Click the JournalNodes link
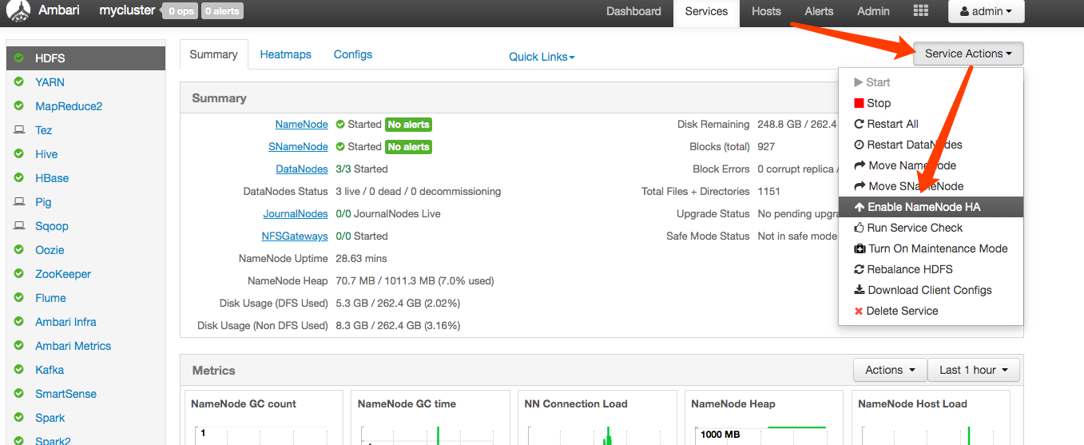 296,214
